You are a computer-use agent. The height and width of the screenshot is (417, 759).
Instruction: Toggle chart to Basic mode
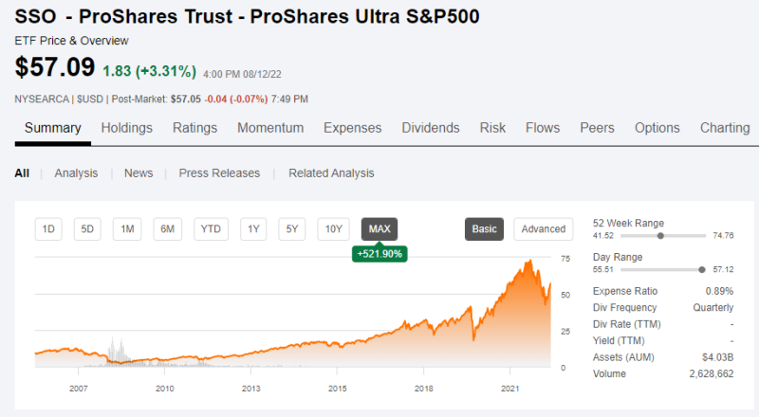point(484,228)
